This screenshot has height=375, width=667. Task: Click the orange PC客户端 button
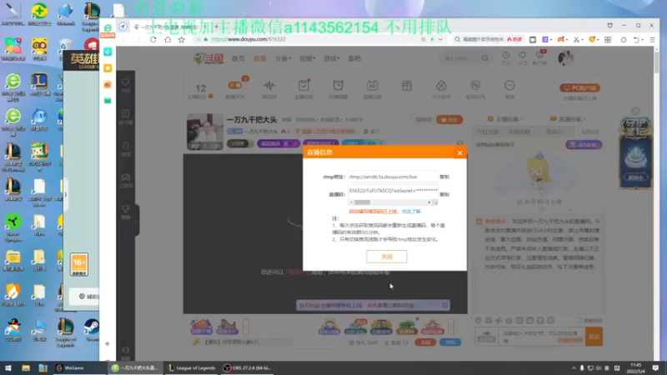(579, 88)
